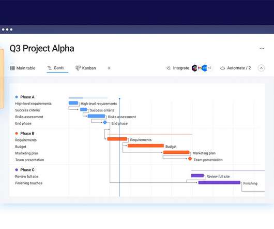This screenshot has width=274, height=229.
Task: Switch to the Main table tab
Action: click(x=23, y=68)
